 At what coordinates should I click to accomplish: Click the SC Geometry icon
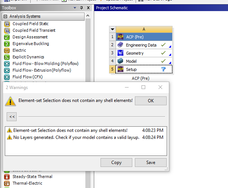(x=120, y=53)
